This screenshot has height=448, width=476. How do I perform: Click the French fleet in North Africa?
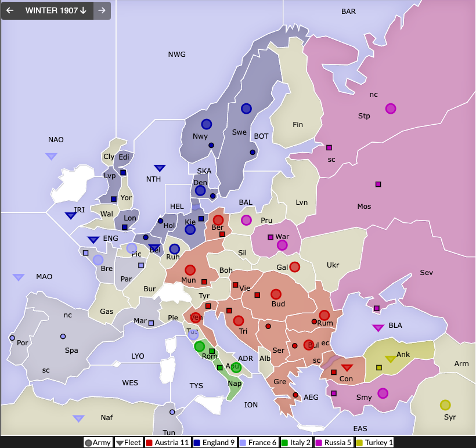[x=78, y=418]
